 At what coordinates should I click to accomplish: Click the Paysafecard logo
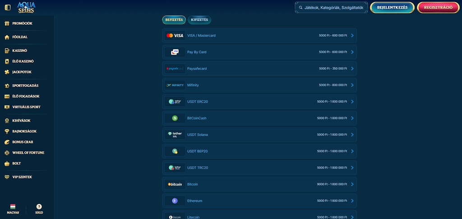175,68
